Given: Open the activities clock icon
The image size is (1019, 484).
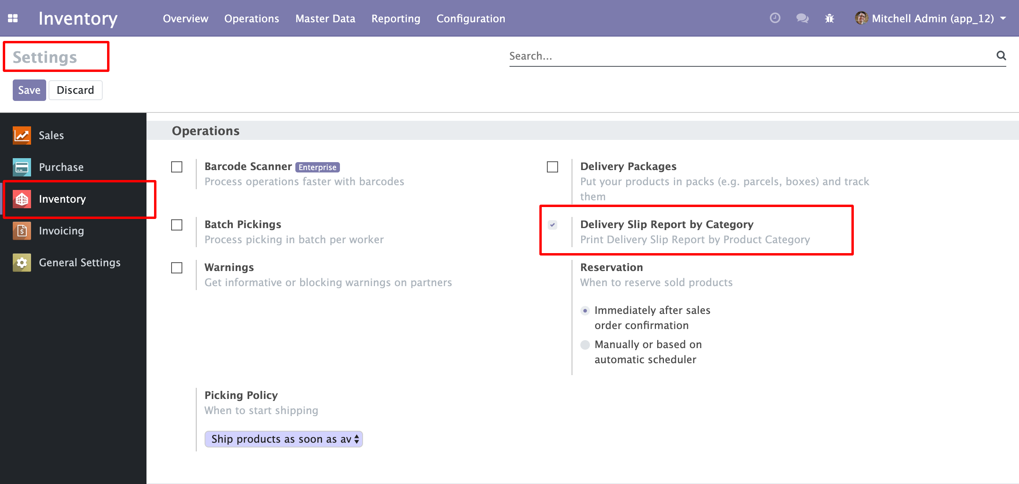Looking at the screenshot, I should [775, 18].
